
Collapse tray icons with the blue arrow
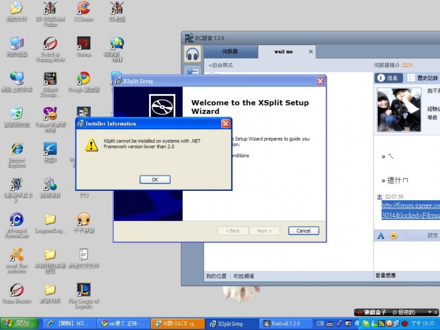click(x=358, y=323)
